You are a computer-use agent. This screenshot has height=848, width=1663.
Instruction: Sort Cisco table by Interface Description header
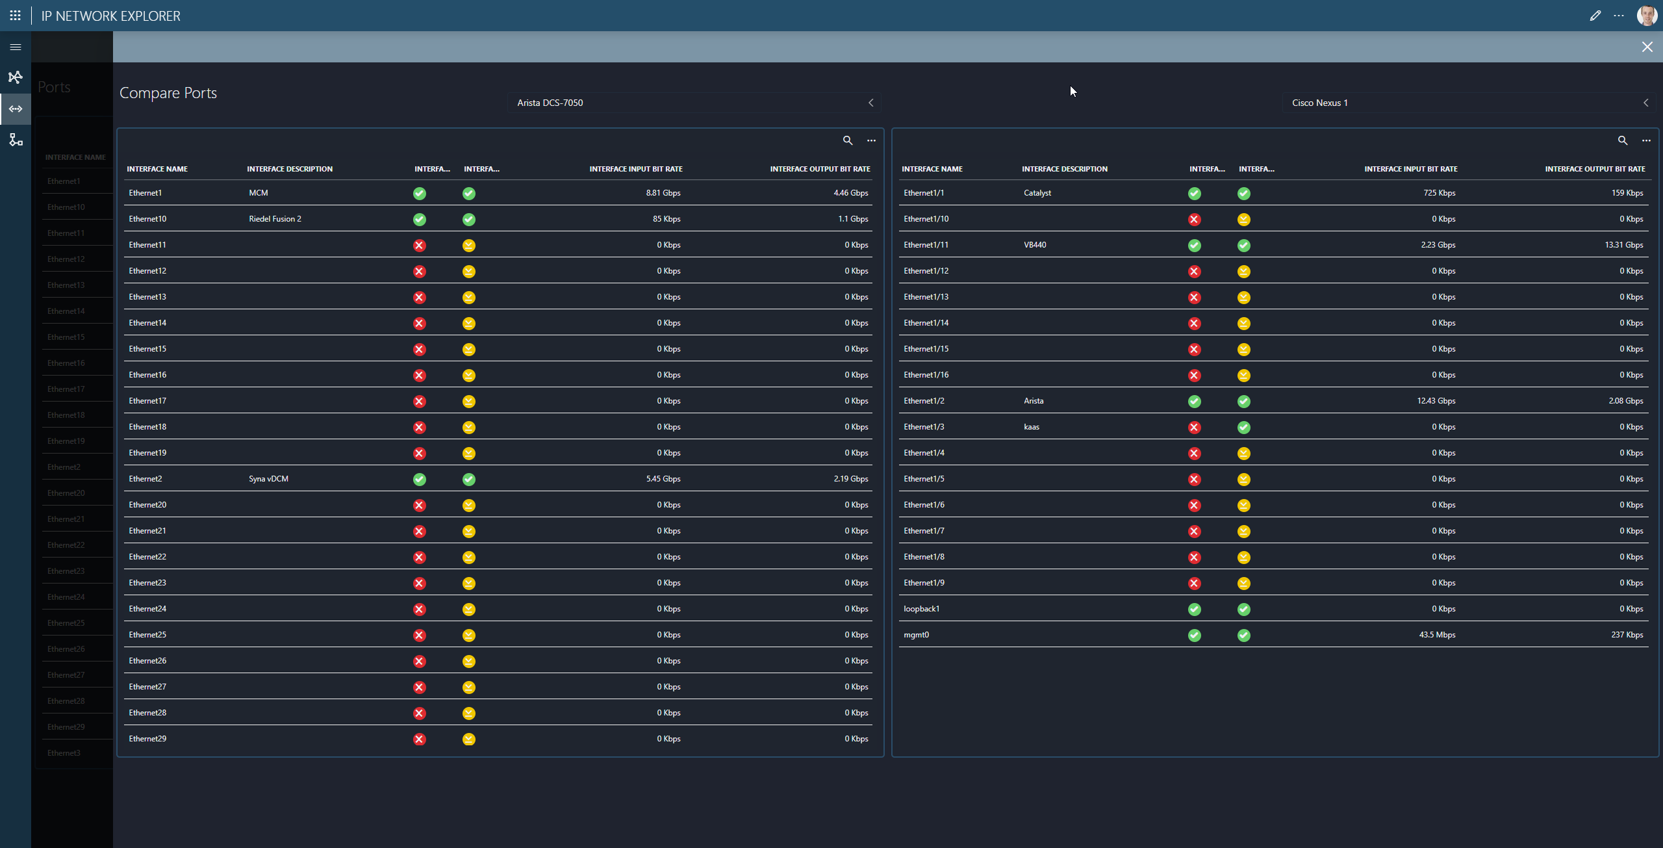(1065, 169)
